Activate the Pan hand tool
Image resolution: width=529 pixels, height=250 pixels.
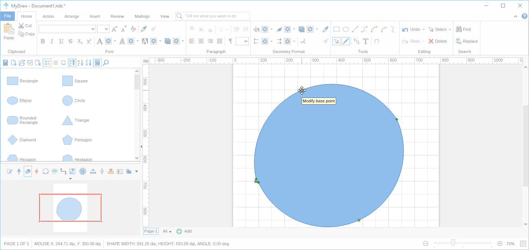pos(377,41)
